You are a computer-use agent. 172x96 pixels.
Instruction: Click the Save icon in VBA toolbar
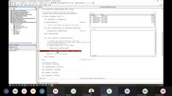click(x=15, y=3)
